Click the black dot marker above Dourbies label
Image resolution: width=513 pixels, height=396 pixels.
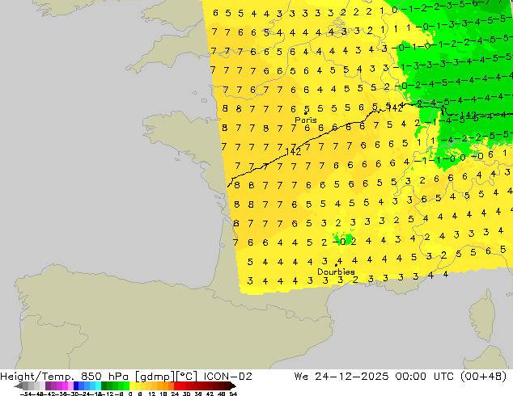[336, 265]
